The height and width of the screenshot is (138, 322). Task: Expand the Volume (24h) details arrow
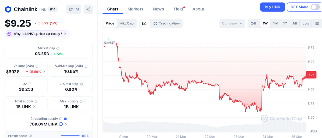tap(44, 72)
